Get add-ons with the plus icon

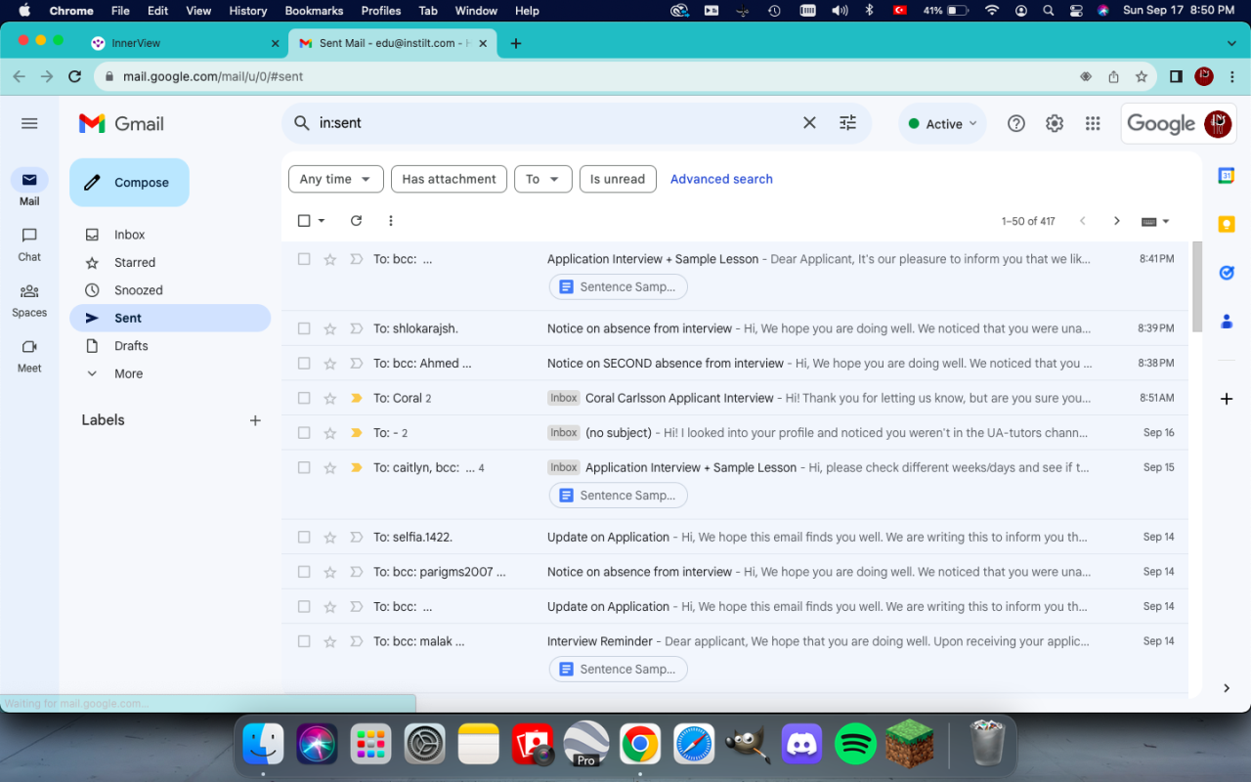point(1227,399)
